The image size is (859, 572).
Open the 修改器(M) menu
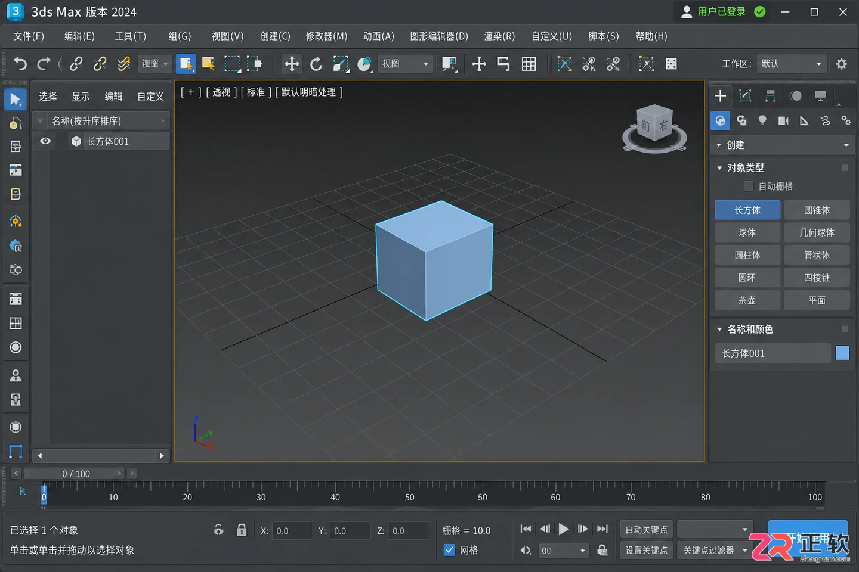326,36
